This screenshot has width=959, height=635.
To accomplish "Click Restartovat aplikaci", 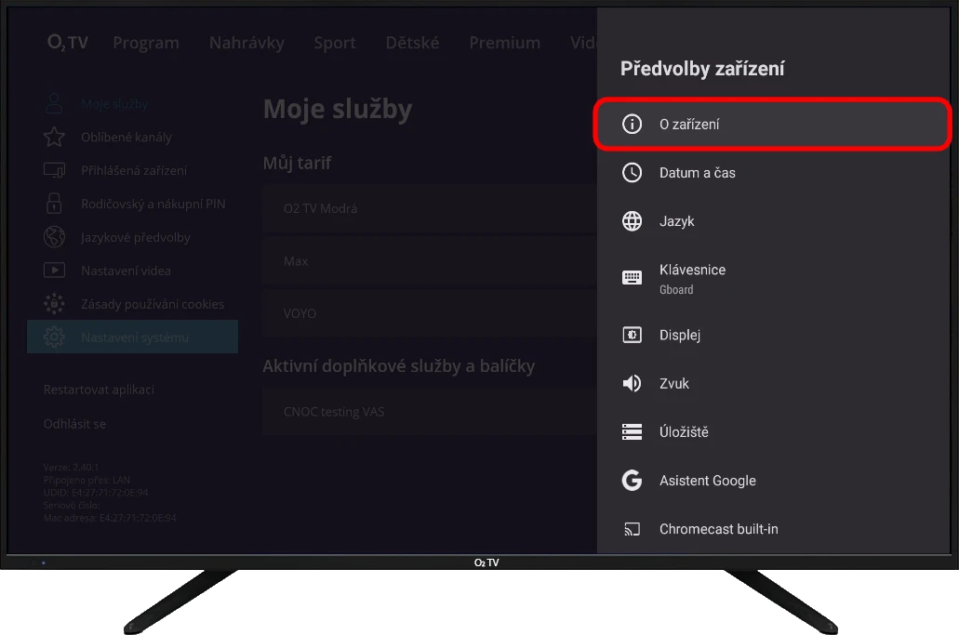I will [99, 390].
